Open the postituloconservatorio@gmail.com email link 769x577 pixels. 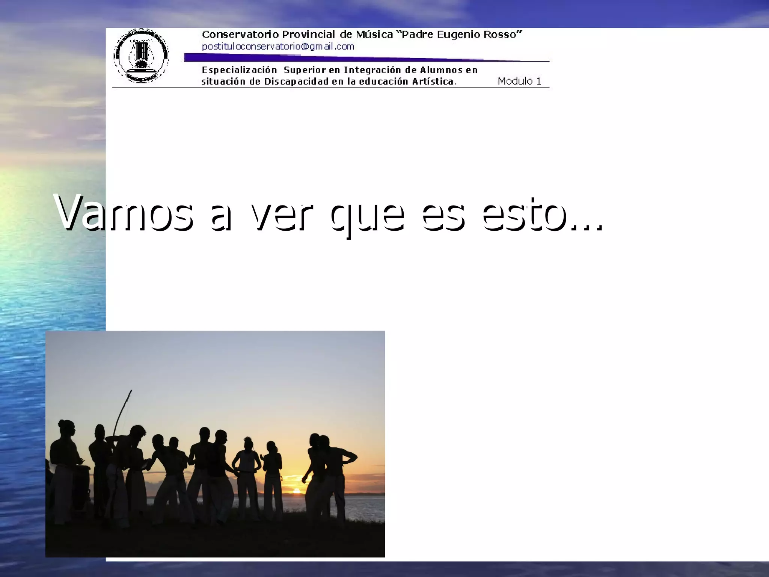[278, 47]
